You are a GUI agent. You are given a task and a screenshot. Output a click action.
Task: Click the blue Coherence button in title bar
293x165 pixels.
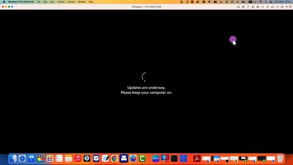[x=12, y=7]
